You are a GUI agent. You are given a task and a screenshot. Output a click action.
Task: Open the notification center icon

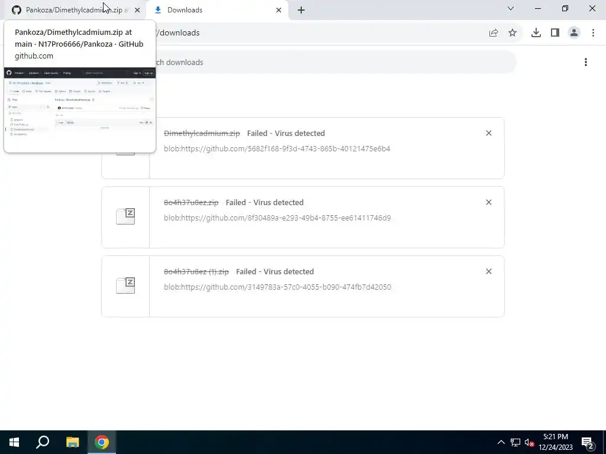pos(588,442)
